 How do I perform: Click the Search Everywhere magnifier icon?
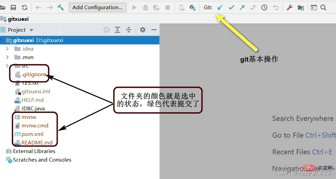pos(323,8)
